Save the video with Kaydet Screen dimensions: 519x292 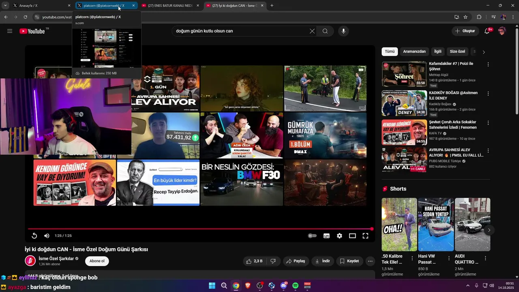pos(350,261)
